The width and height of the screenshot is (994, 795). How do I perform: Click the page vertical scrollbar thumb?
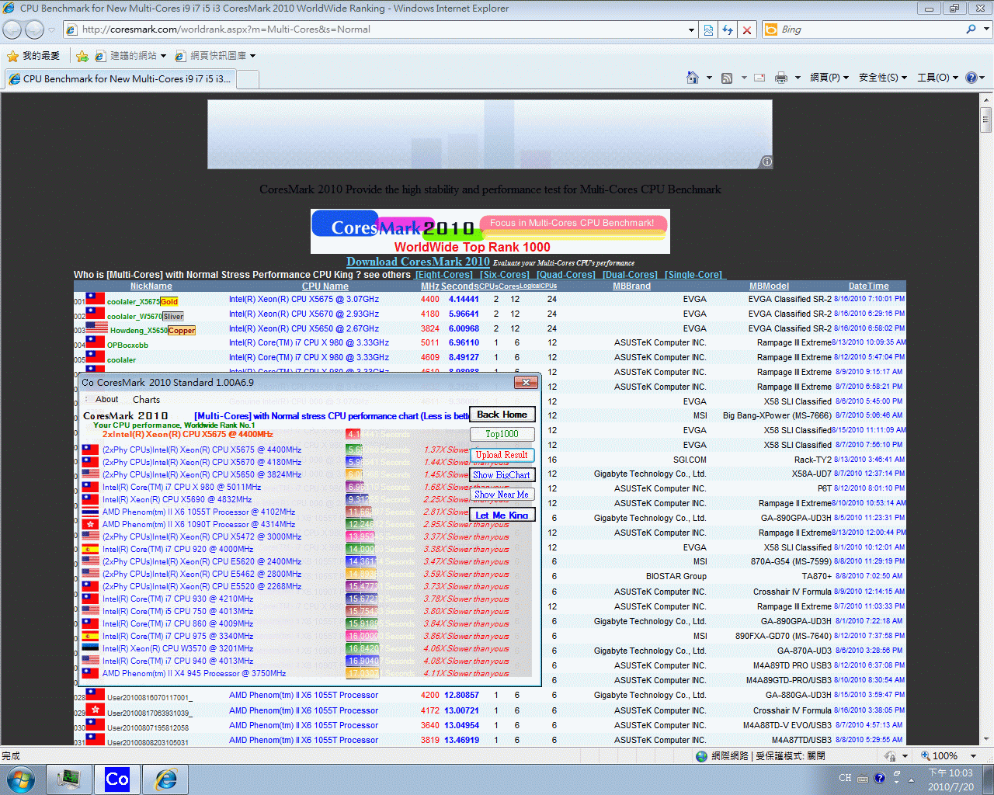point(986,120)
